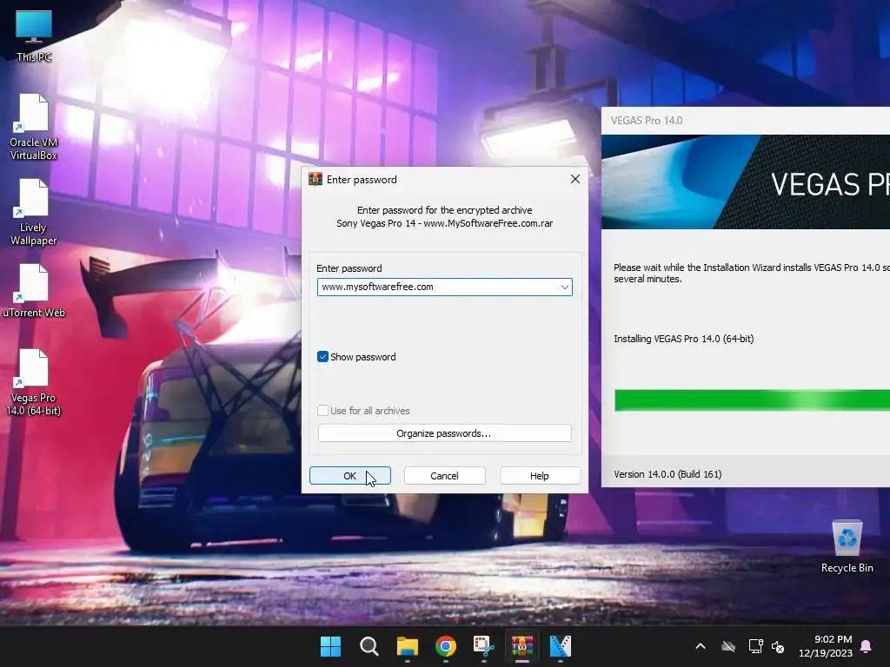Open Oracle VM VirtualBox shortcut
Screen dimensions: 890x667
34,127
